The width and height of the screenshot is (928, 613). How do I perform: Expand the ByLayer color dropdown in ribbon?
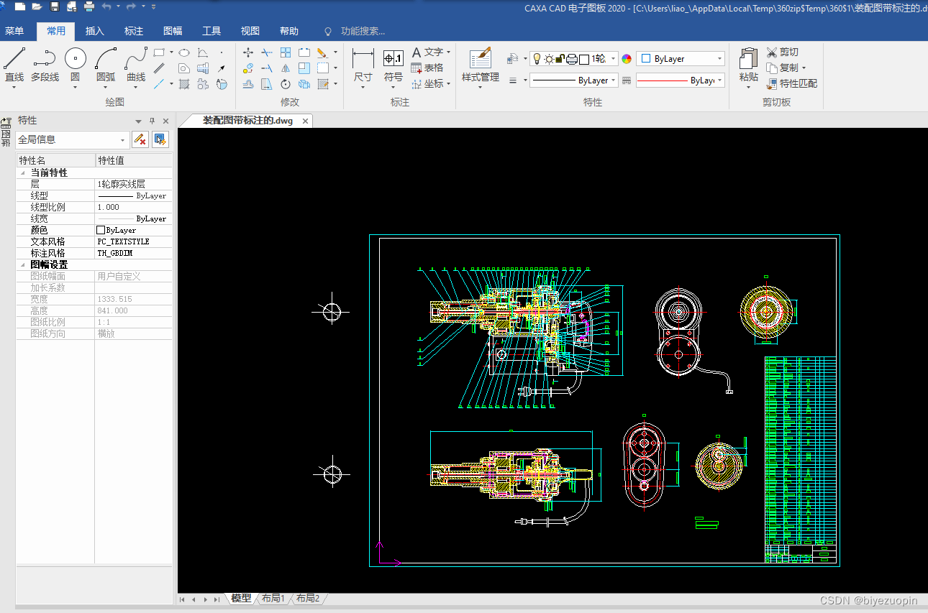tap(719, 59)
